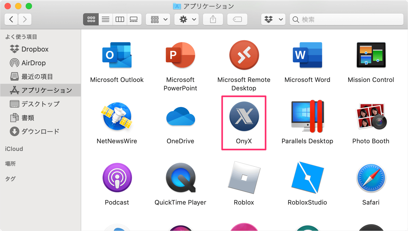408x231 pixels.
Task: Open the Microsoft Outlook app icon
Action: (x=117, y=55)
